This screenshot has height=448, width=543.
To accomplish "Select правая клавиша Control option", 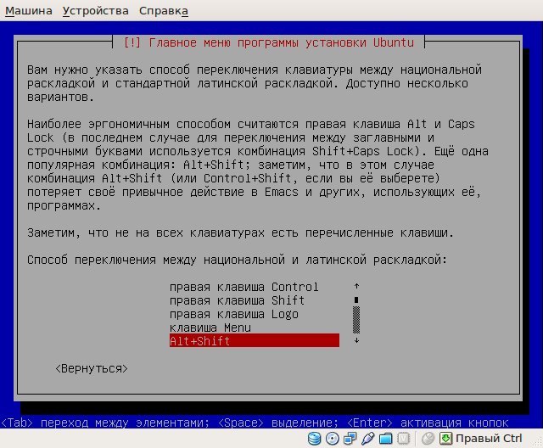I will point(255,287).
